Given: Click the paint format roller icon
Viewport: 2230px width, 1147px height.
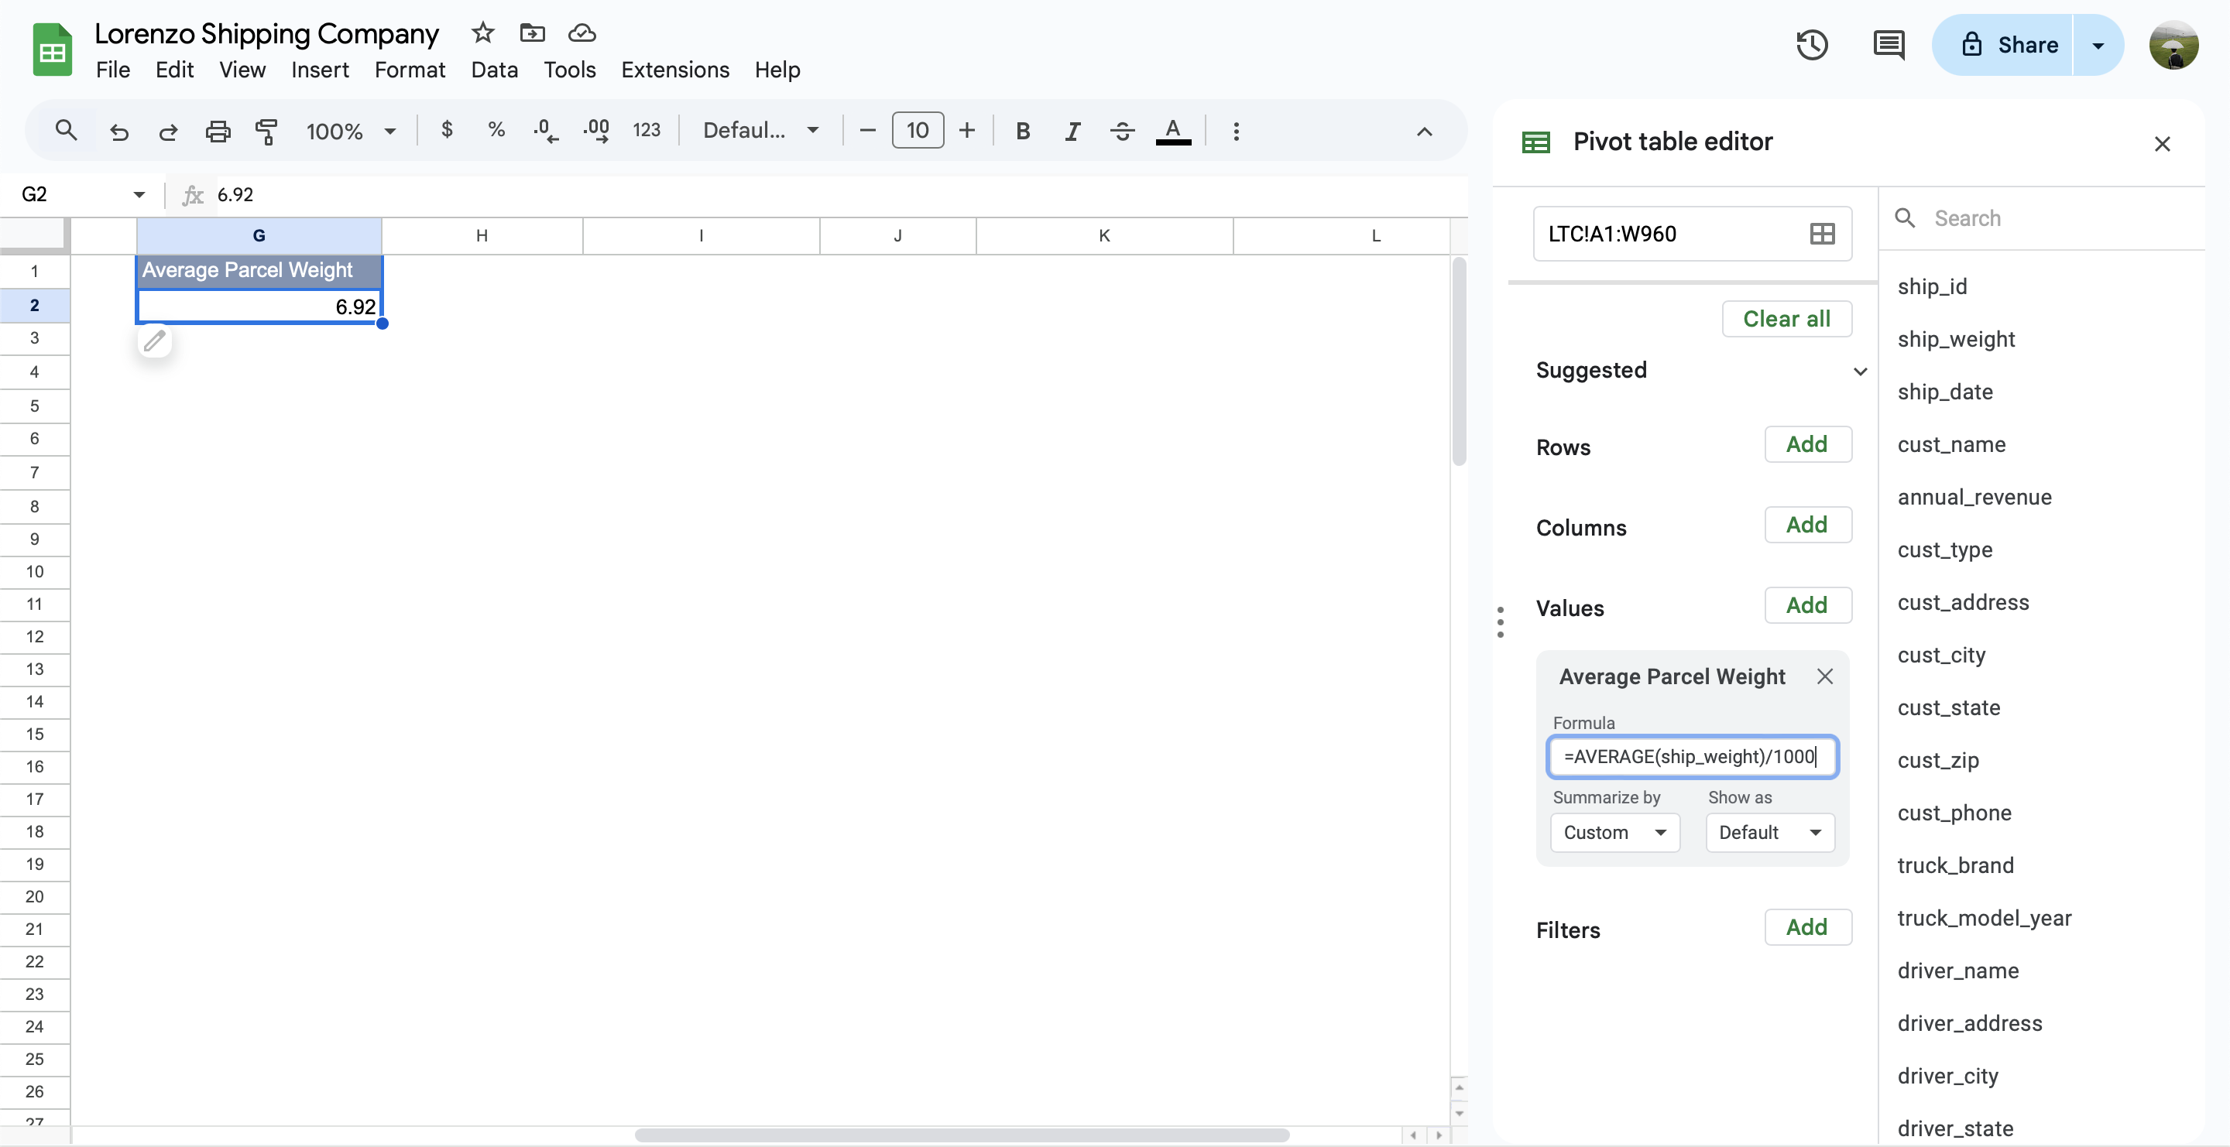Looking at the screenshot, I should (x=266, y=131).
